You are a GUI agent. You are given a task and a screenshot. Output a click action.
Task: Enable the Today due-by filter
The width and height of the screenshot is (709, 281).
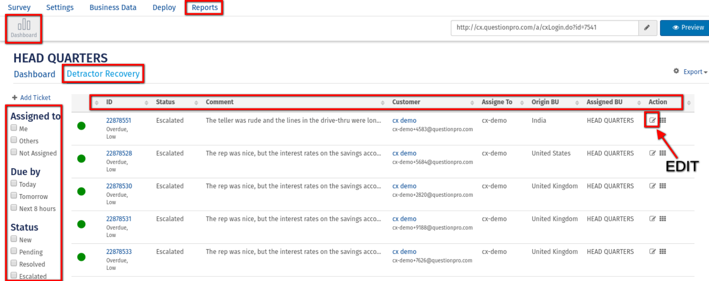(x=14, y=183)
